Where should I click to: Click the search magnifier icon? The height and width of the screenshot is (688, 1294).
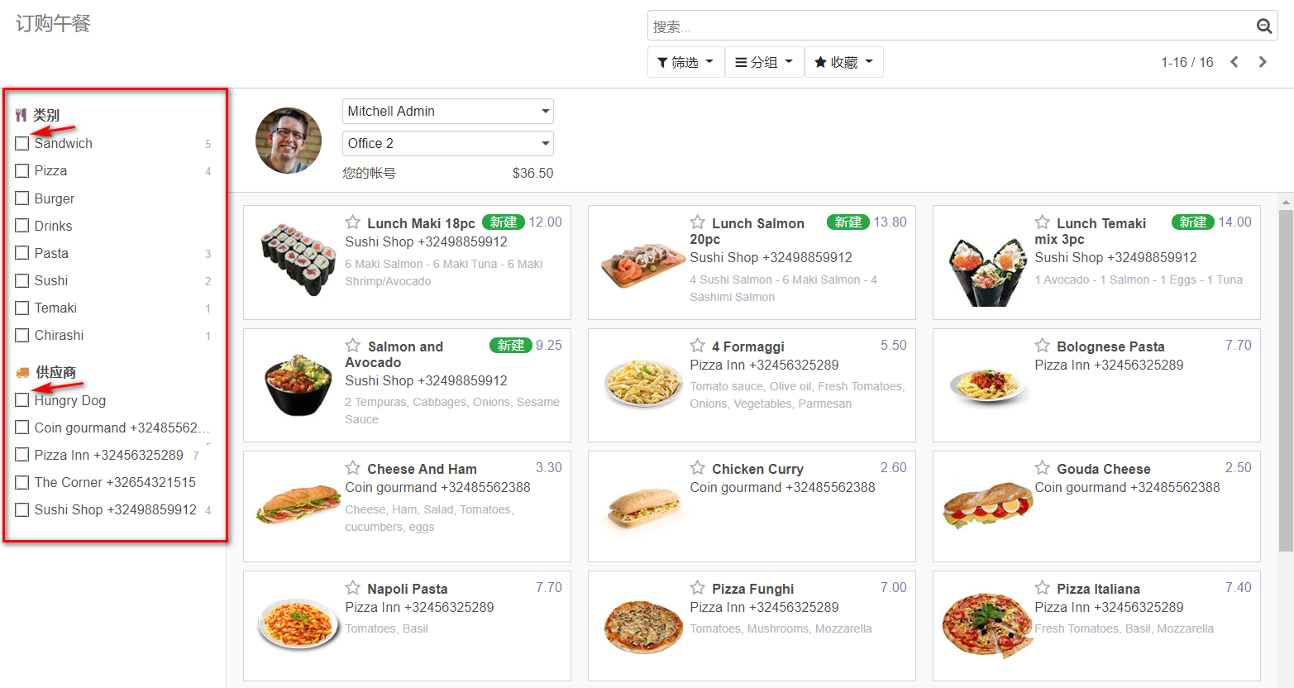[x=1263, y=26]
